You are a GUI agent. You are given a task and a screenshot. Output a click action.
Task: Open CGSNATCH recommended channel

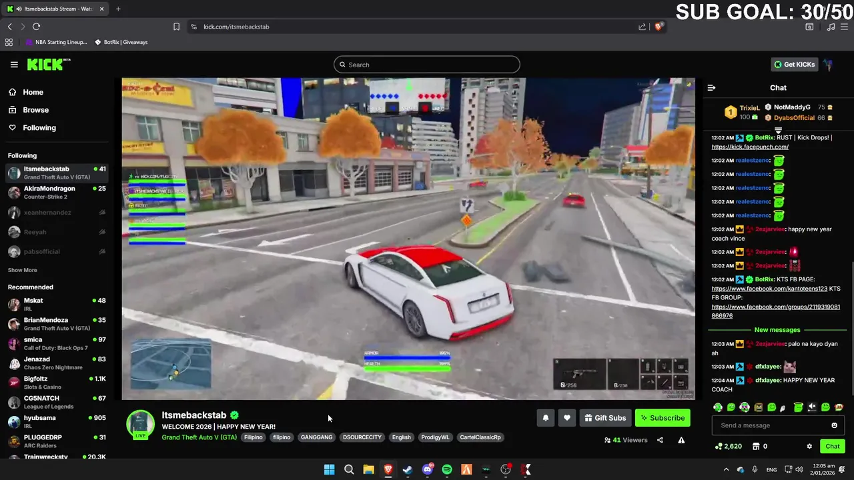(56, 402)
